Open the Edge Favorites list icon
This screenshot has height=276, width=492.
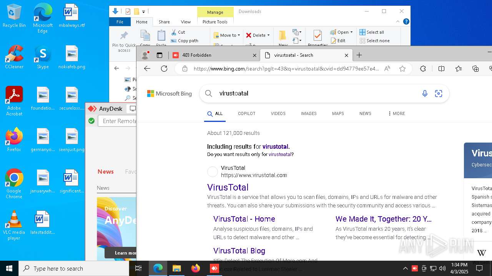click(459, 69)
